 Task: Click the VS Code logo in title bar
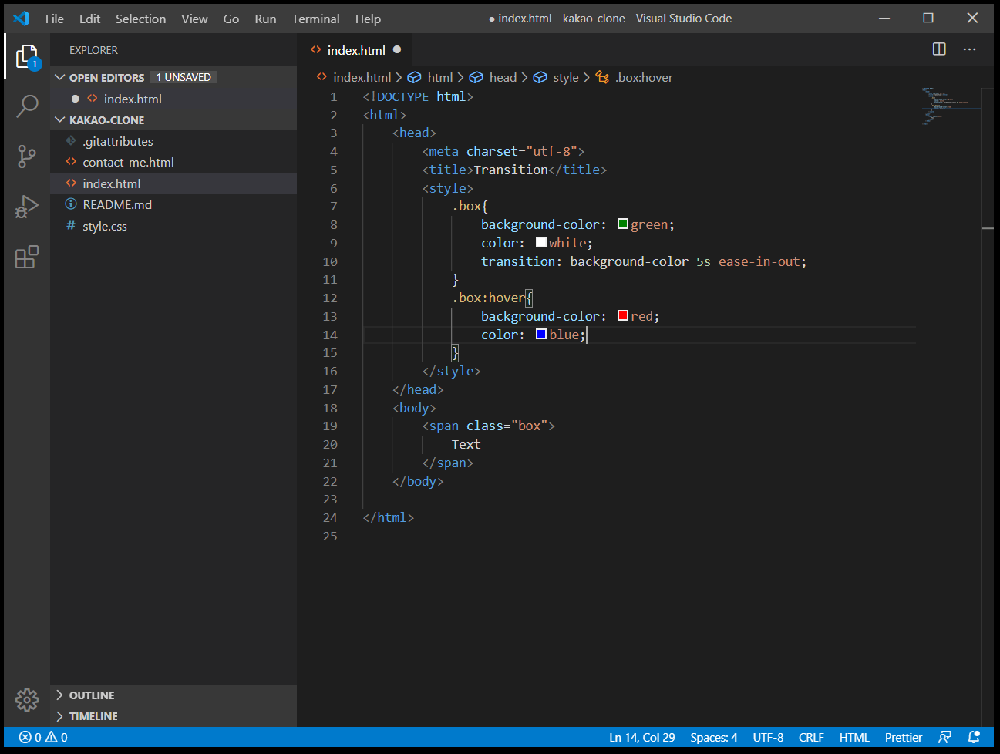tap(22, 19)
